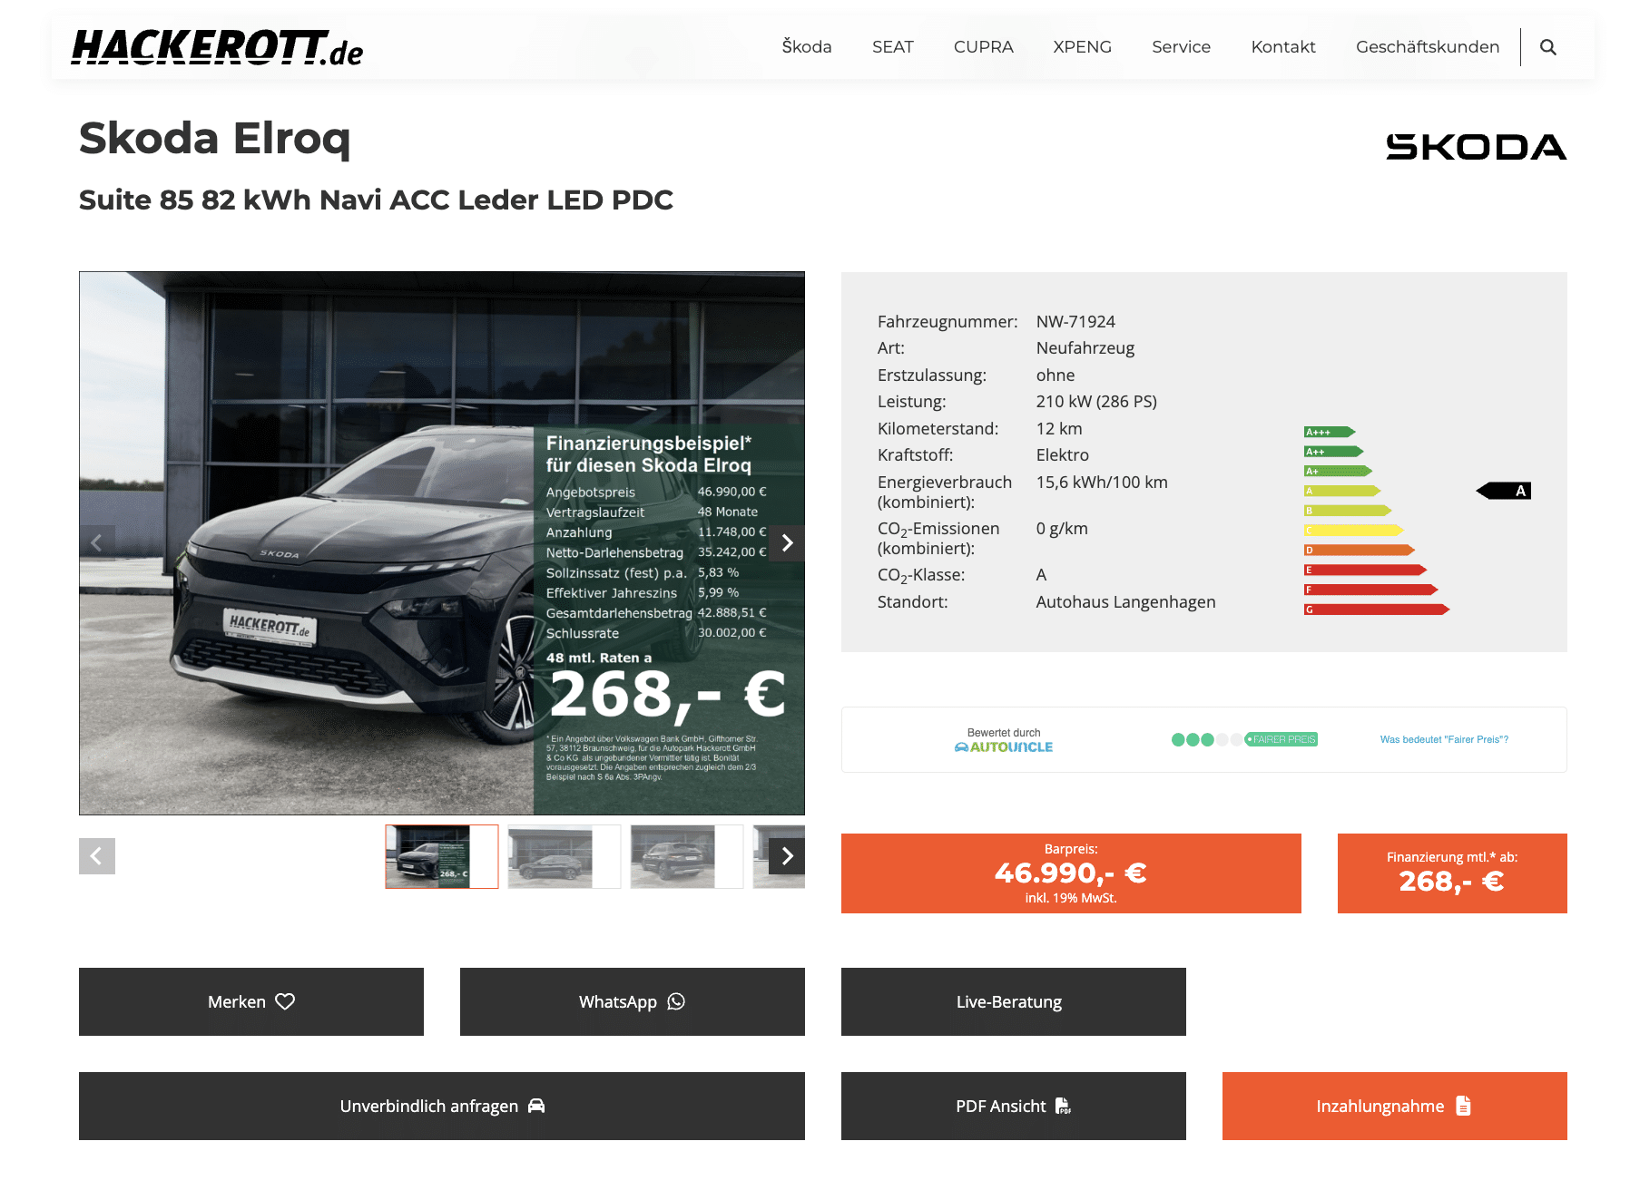Image resolution: width=1630 pixels, height=1190 pixels.
Task: Click the 'Suite 85 82 kWh' subtitle
Action: 376,200
